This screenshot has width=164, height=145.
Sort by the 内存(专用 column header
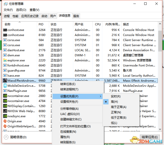[x=112, y=24]
